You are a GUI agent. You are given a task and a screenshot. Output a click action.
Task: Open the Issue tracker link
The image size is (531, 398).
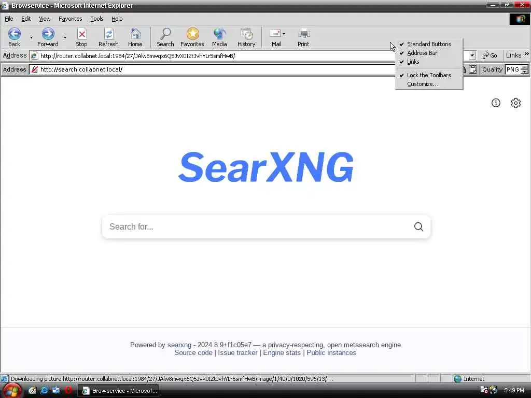click(x=237, y=352)
